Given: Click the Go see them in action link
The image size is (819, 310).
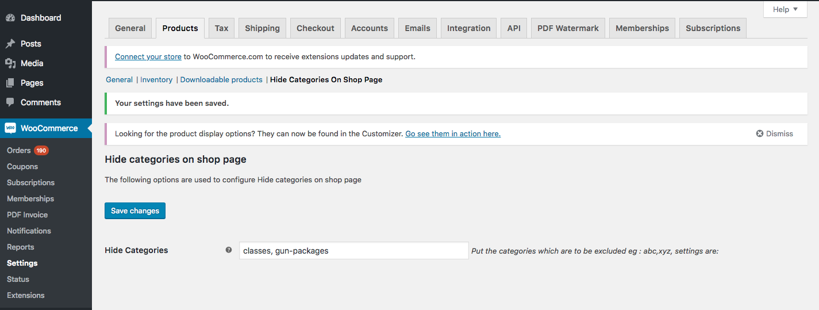Looking at the screenshot, I should coord(452,133).
